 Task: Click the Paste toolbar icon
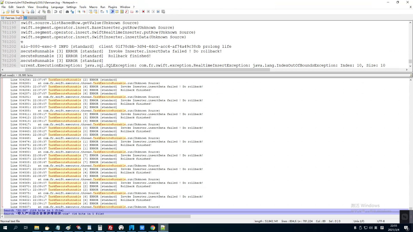49,12
